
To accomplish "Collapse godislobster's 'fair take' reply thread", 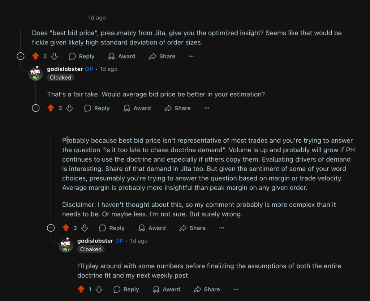I will point(36,108).
